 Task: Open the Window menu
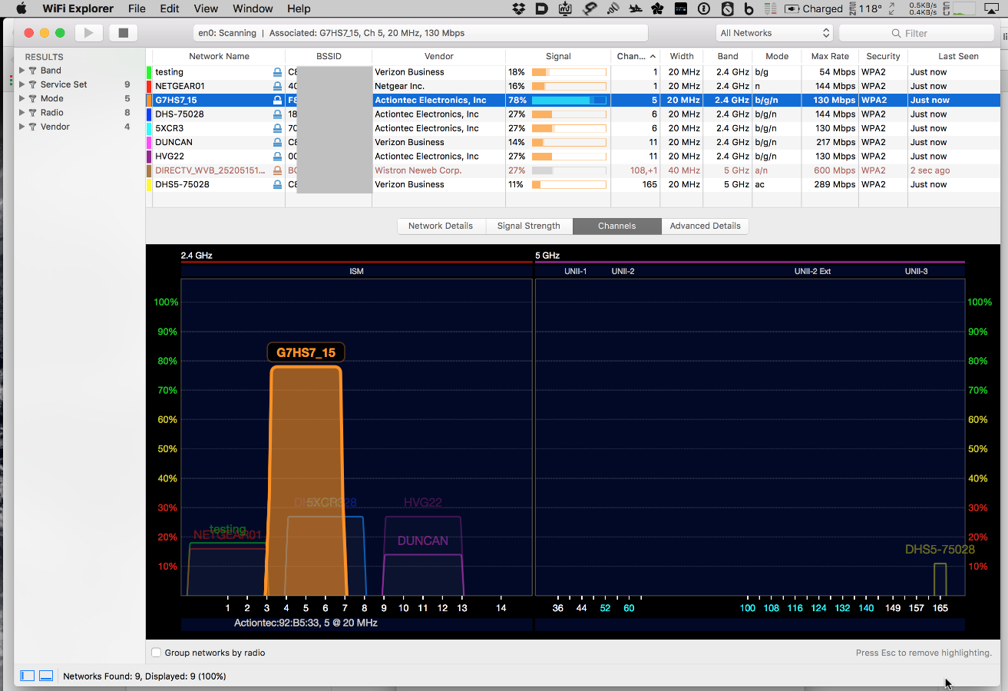click(x=253, y=9)
